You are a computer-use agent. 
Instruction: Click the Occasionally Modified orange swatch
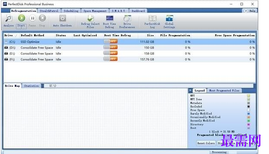pos(248,117)
